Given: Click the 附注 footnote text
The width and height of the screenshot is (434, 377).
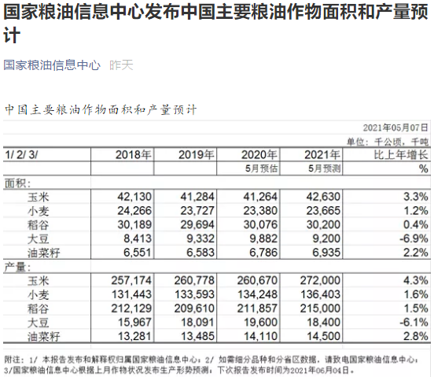Looking at the screenshot, I should (x=212, y=364).
